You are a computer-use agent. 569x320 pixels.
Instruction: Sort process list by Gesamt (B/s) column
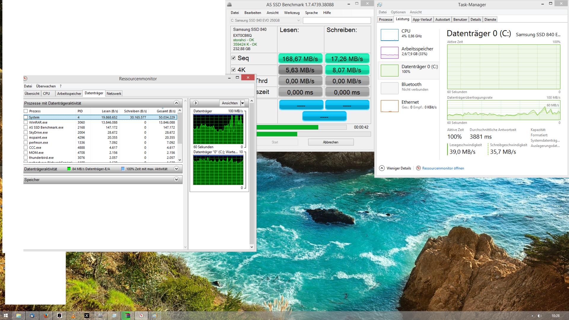(166, 111)
